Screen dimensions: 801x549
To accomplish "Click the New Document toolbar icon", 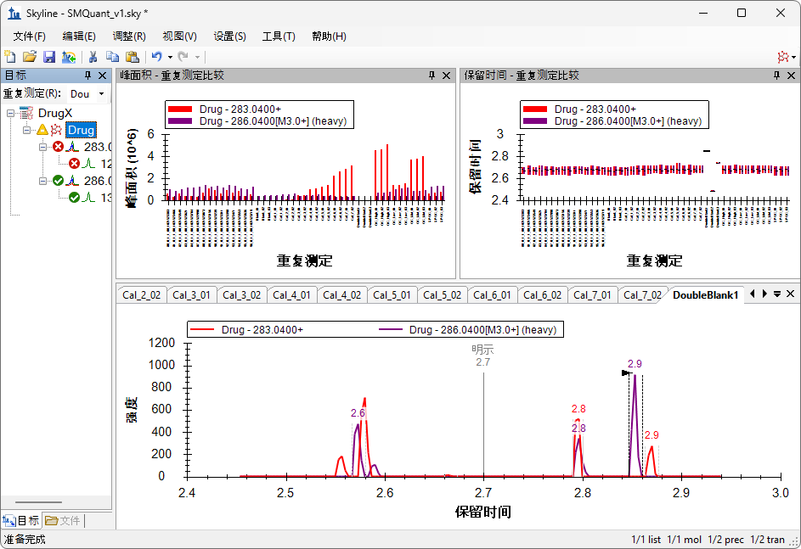I will pyautogui.click(x=10, y=57).
